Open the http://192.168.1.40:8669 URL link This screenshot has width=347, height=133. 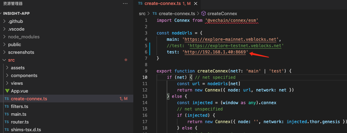(x=215, y=52)
